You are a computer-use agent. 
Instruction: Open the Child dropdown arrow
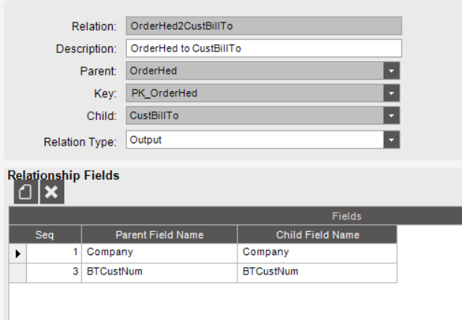click(x=391, y=116)
